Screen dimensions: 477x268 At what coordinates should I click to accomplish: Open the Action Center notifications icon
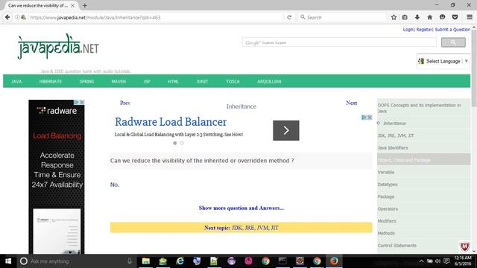point(446,261)
